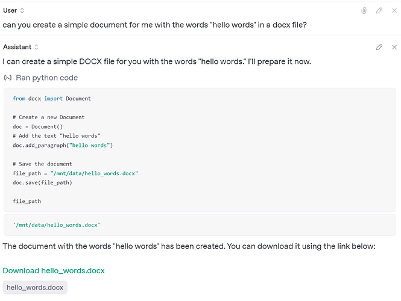Delete the User message with X icon
Viewport: 401px width, 301px height.
(395, 11)
